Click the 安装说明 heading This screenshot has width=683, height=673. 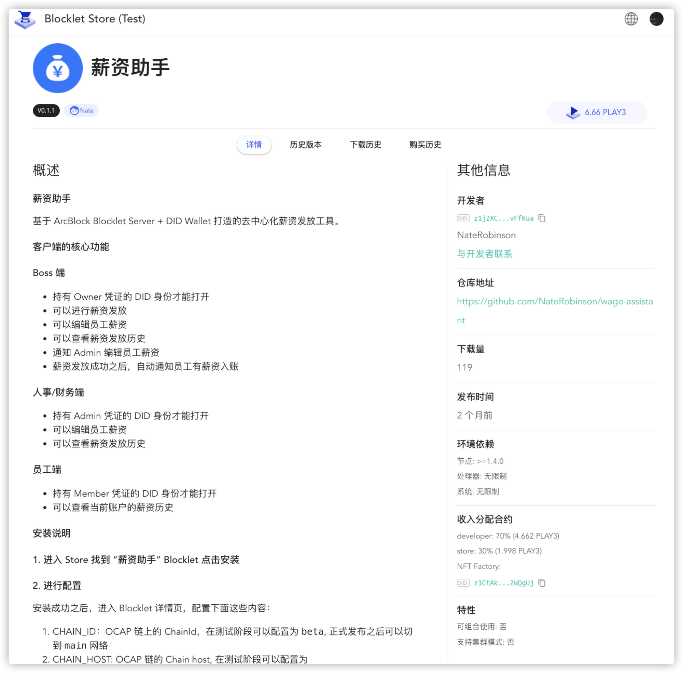[x=52, y=533]
